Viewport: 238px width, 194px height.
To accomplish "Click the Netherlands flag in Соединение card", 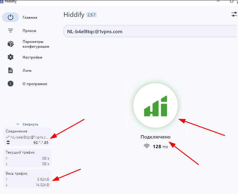I will pyautogui.click(x=8, y=142).
